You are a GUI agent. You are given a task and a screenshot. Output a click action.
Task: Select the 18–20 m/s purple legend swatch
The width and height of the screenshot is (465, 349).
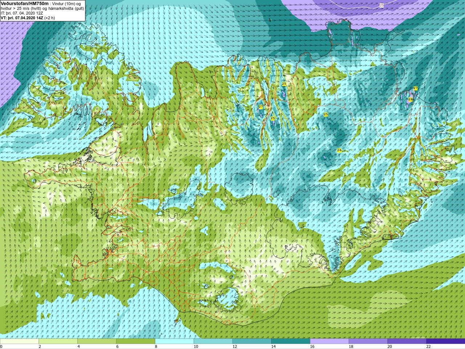pos(368,341)
